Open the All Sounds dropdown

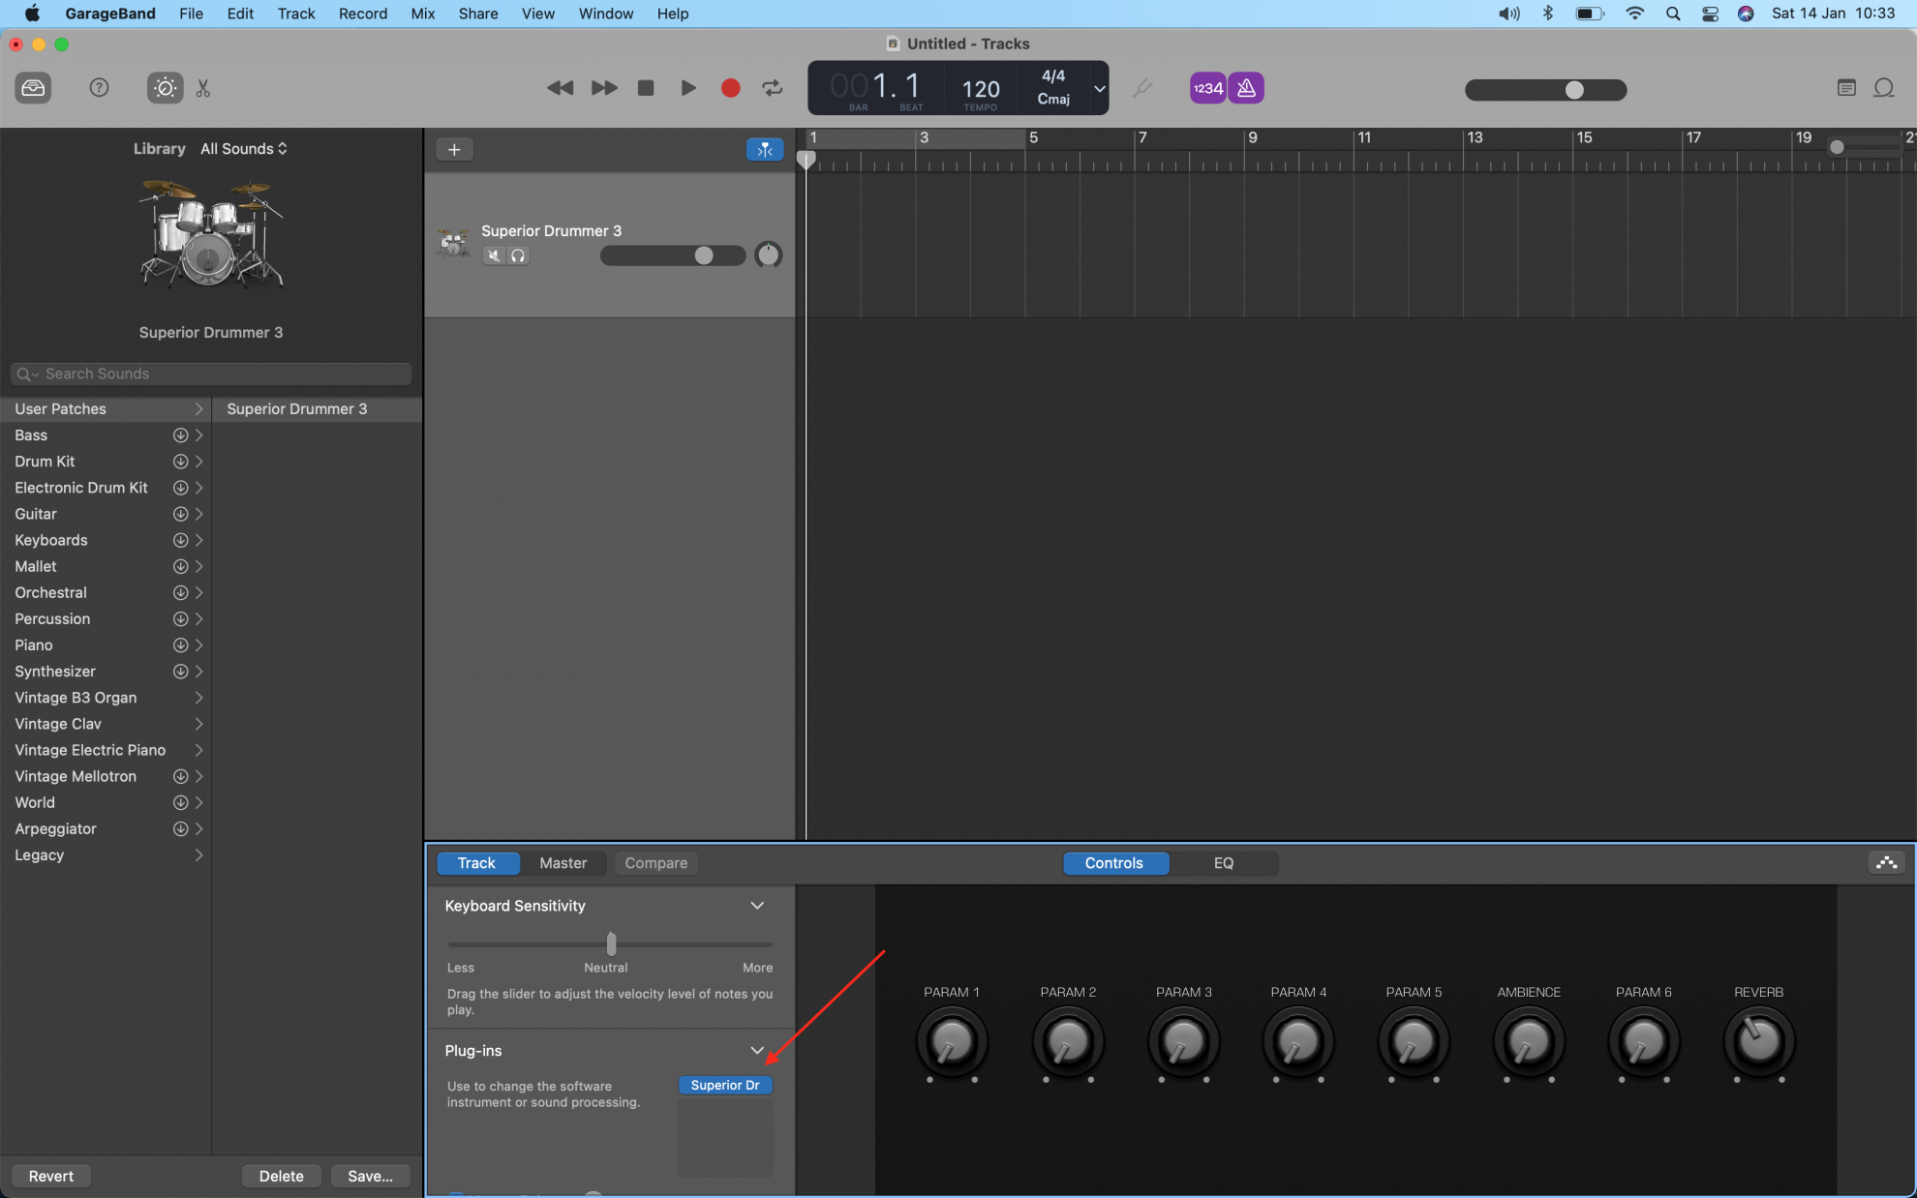click(243, 148)
